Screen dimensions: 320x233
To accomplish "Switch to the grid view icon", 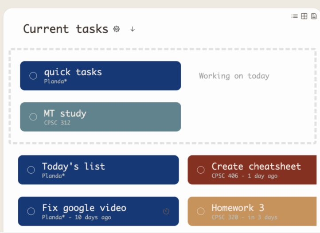I will 304,16.
